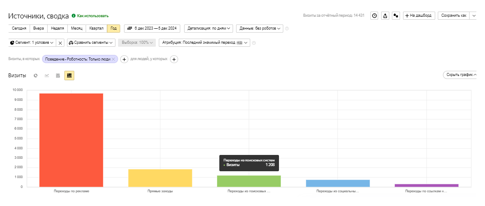
Task: Click the 'На дашборд' button
Action: 419,15
